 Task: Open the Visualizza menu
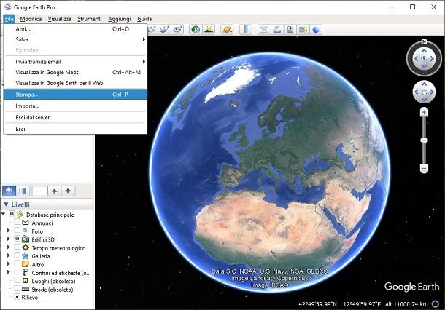(59, 19)
